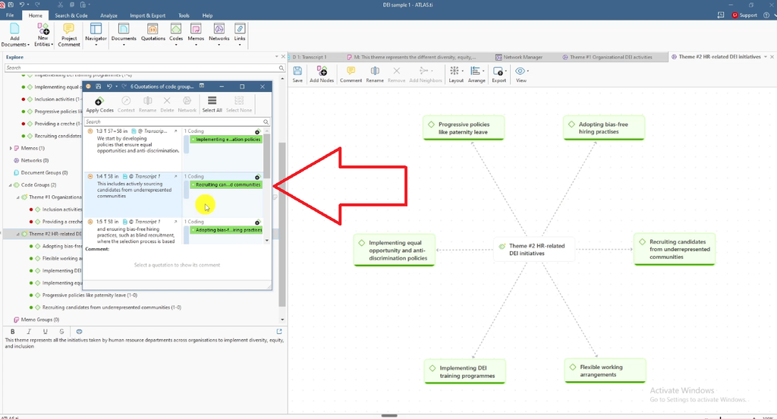Open the Quotations manager icon
Screen dimensions: 777x419
[x=153, y=29]
